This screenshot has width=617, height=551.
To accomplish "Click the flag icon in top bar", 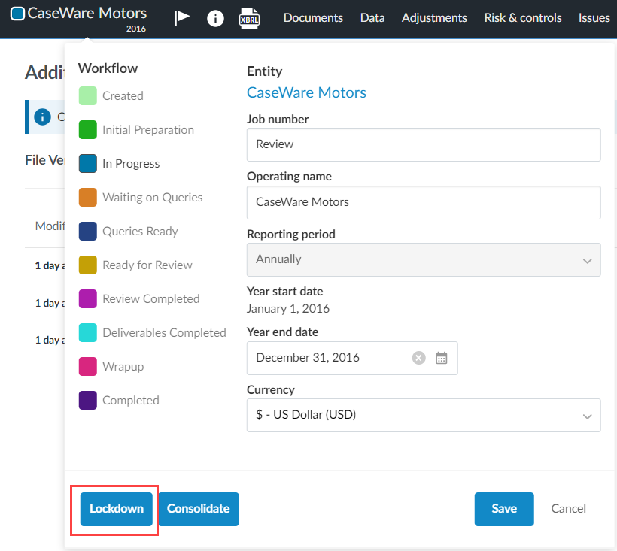I will click(x=182, y=18).
